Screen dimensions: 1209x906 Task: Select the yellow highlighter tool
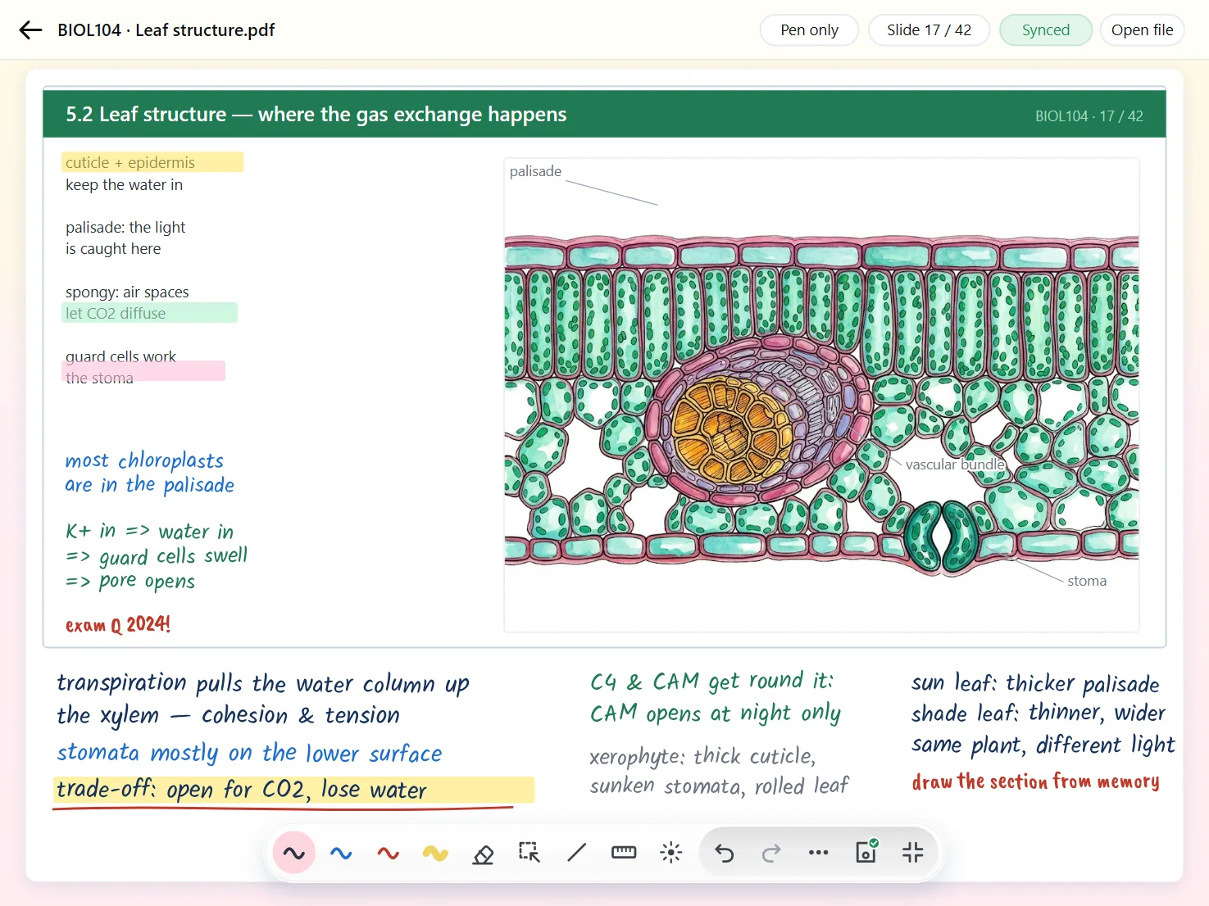435,853
